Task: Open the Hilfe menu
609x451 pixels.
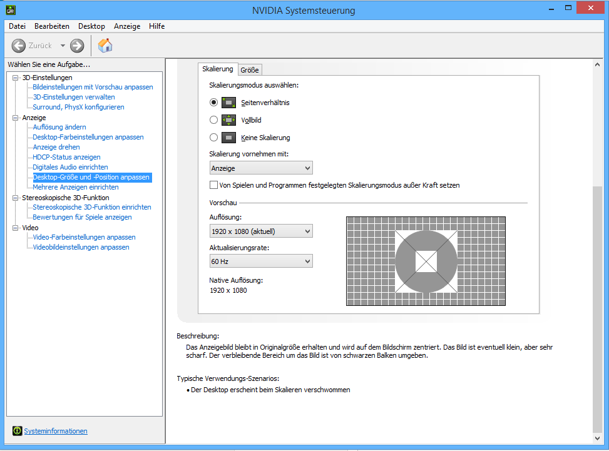Action: tap(157, 26)
